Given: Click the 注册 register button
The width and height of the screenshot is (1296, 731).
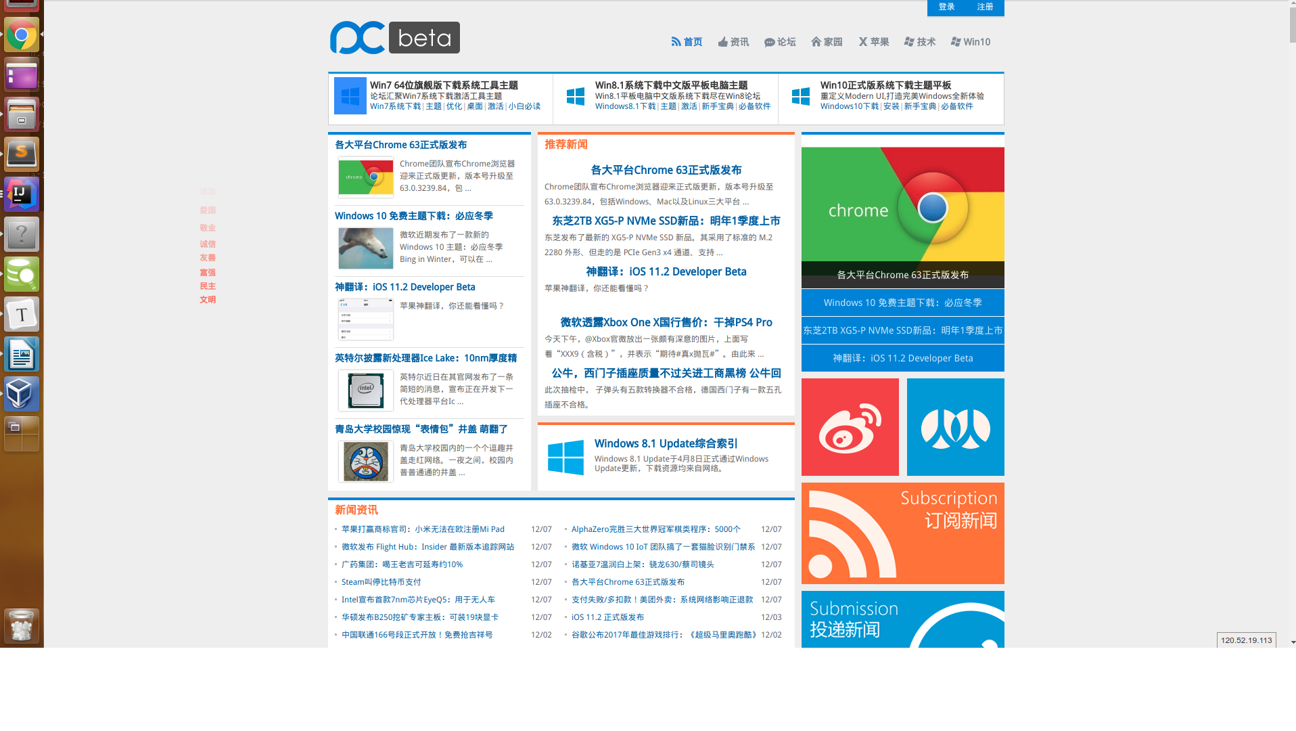Looking at the screenshot, I should coord(985,7).
